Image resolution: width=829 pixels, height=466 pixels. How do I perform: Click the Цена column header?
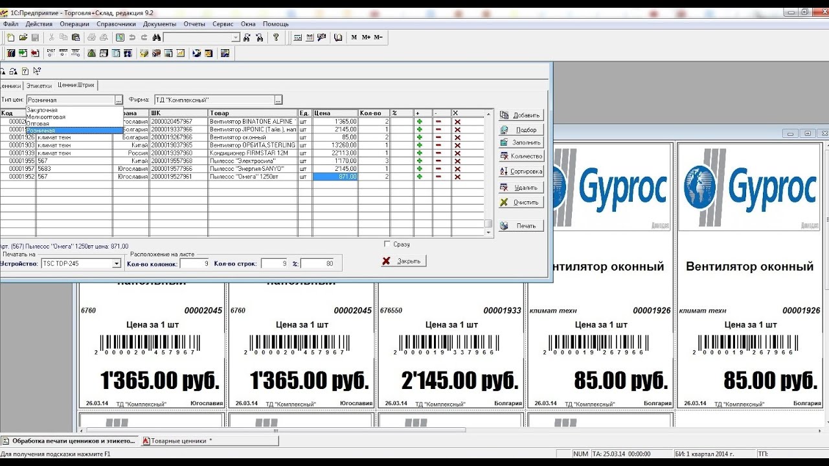(x=335, y=113)
